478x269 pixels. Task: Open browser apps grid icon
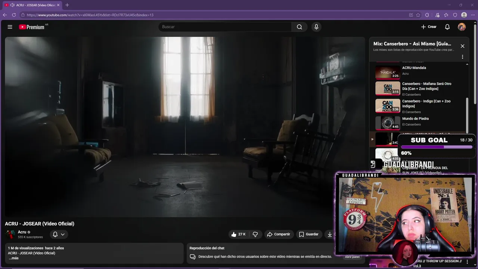[x=411, y=15]
